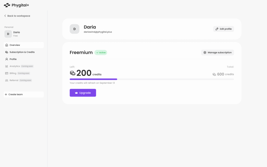This screenshot has width=267, height=167.
Task: Click the Subscription & Credits coins icon
Action: (x=7, y=52)
